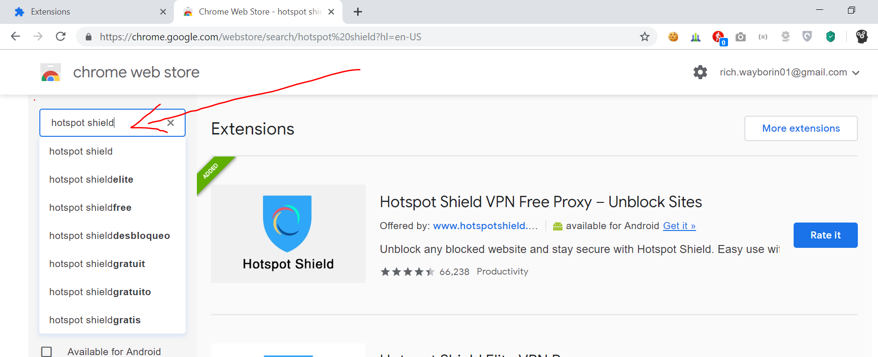Viewport: 878px width, 357px height.
Task: Click the address bar URL
Action: pyautogui.click(x=260, y=37)
